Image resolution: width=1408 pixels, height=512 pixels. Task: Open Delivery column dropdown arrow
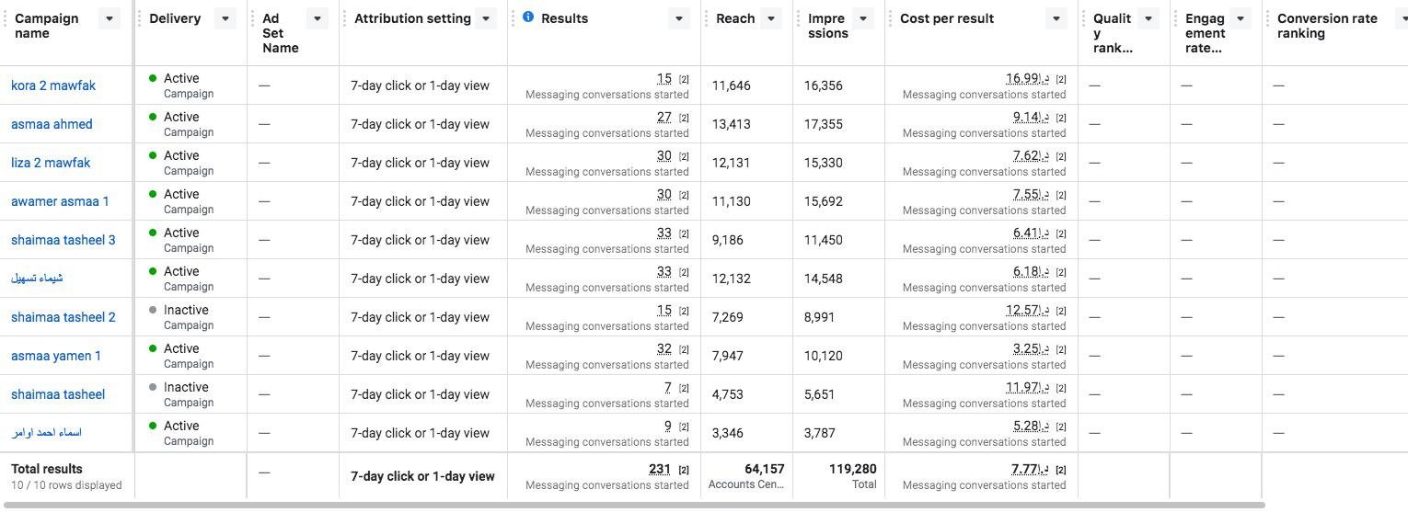[x=225, y=18]
